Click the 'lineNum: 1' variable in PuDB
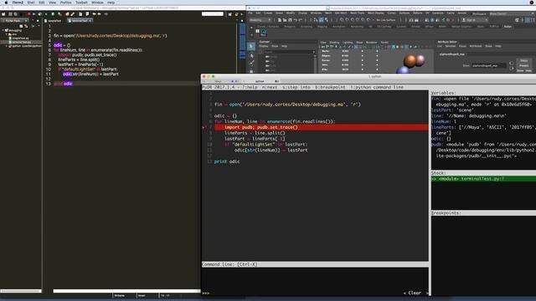 [x=444, y=121]
